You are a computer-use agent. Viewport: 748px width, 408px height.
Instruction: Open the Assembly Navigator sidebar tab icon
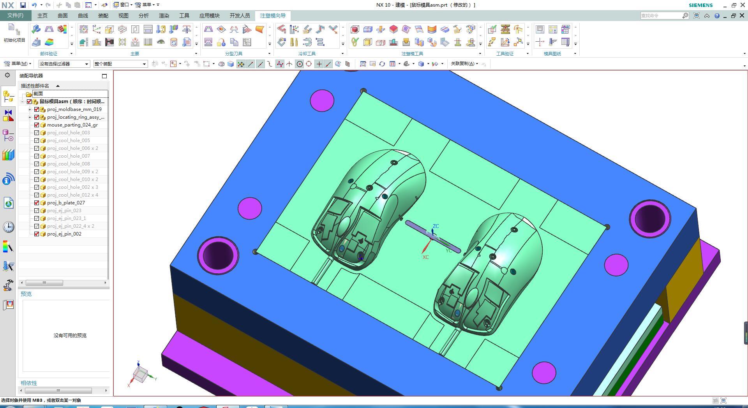pyautogui.click(x=8, y=96)
